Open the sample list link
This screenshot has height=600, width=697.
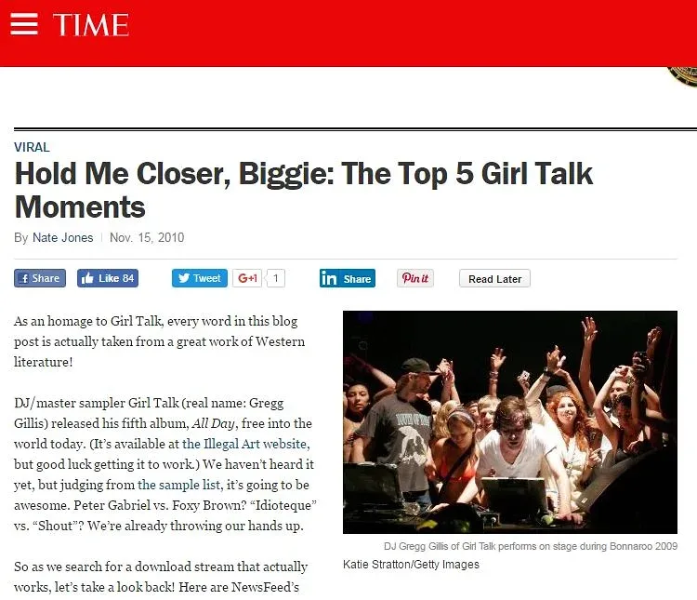click(178, 485)
